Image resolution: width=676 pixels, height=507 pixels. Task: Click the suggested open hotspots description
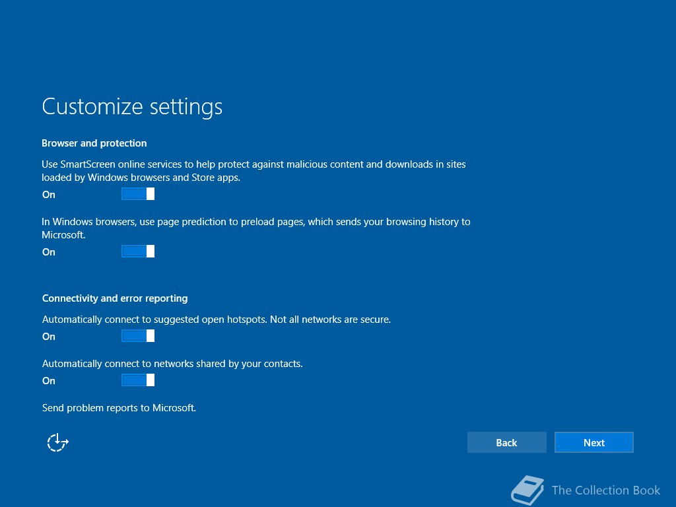pyautogui.click(x=217, y=320)
